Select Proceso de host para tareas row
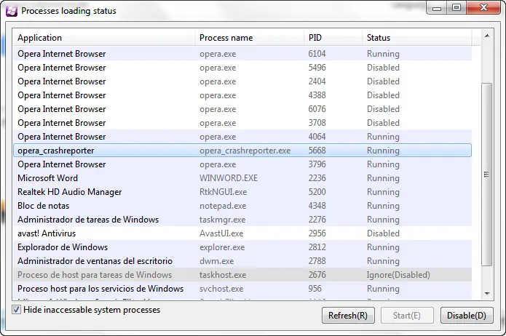This screenshot has width=506, height=336. pyautogui.click(x=242, y=275)
